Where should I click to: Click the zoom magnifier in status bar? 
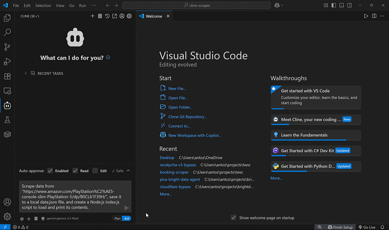click(x=319, y=227)
